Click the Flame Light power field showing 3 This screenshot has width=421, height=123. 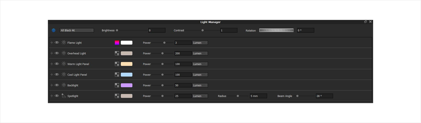click(x=183, y=43)
